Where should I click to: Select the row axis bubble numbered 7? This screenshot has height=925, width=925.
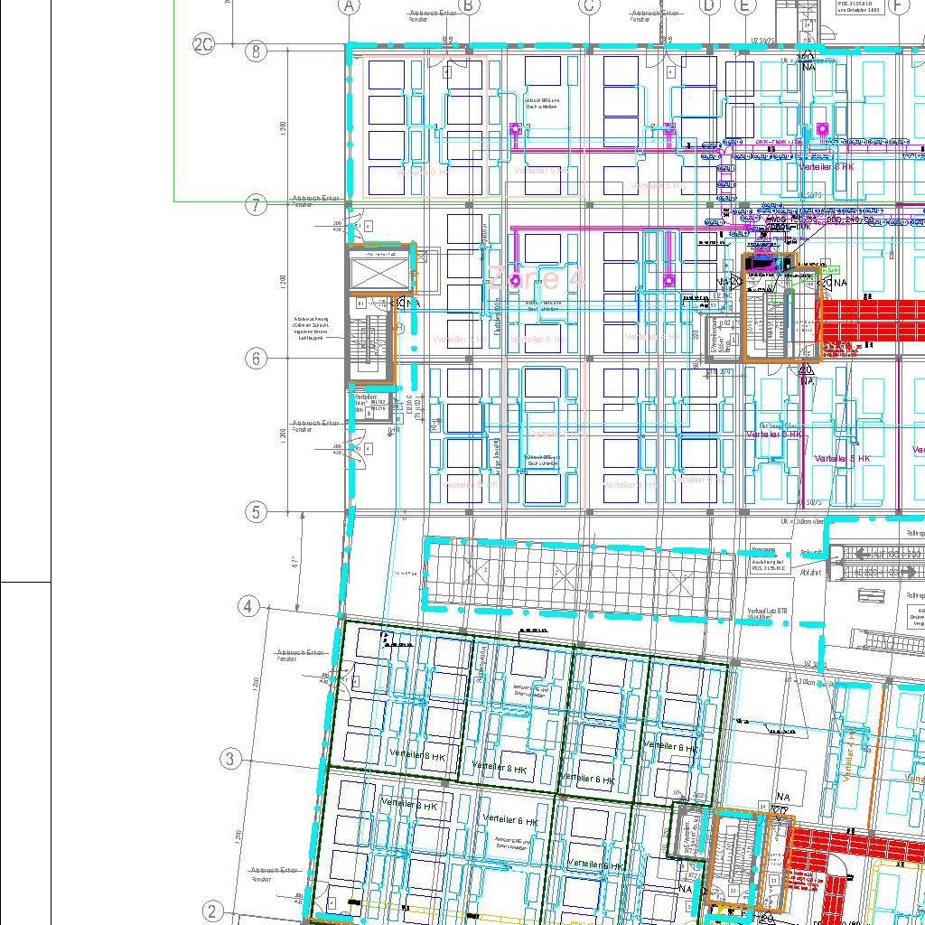point(256,206)
